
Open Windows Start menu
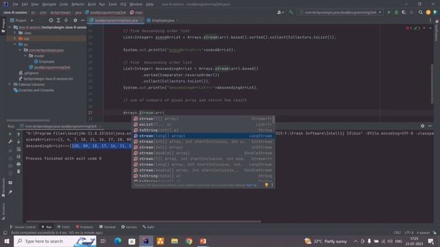tap(6, 241)
